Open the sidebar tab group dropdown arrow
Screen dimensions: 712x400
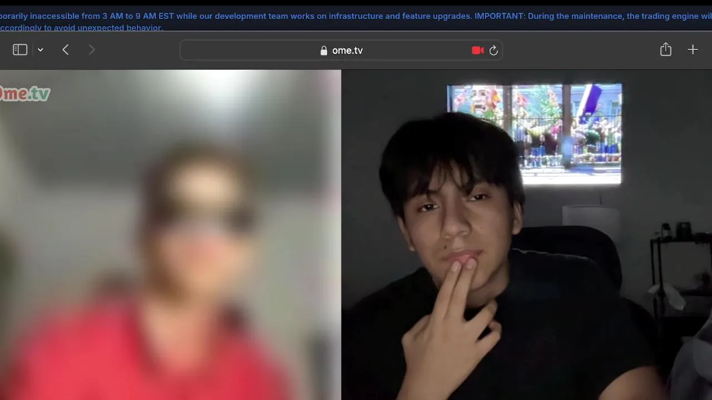point(41,50)
